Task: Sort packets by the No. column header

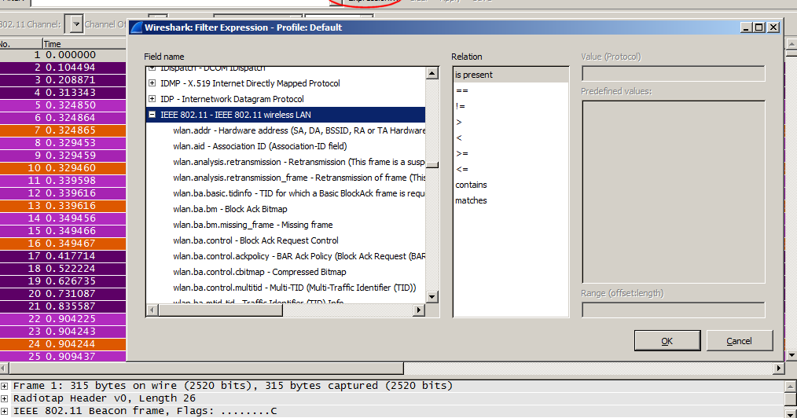Action: 21,44
